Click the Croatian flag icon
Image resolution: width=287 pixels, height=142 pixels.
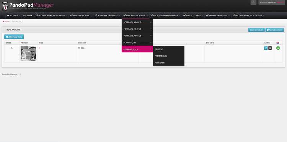278,43
